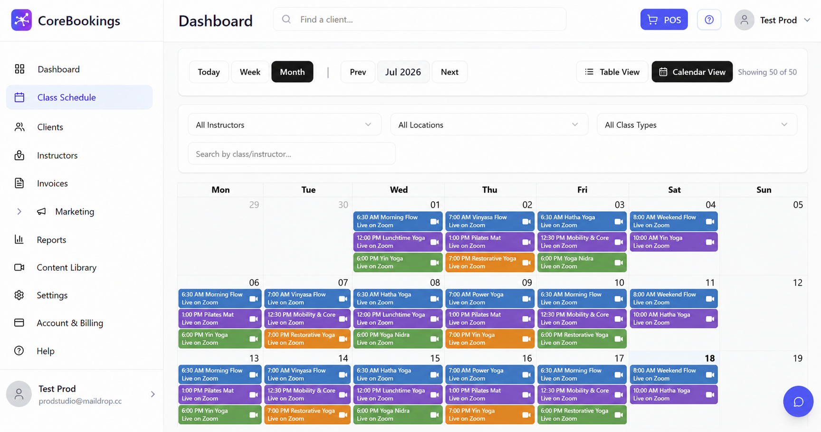Open the Test Prod account menu chevron

click(807, 20)
